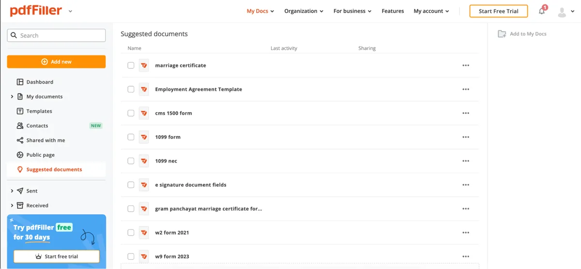Click the pdfFiller logo
Image resolution: width=581 pixels, height=269 pixels.
pos(36,11)
